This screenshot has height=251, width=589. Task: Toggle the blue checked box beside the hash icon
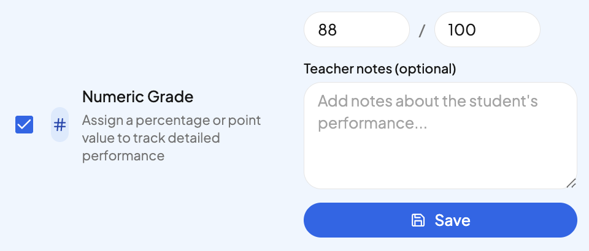pyautogui.click(x=24, y=125)
